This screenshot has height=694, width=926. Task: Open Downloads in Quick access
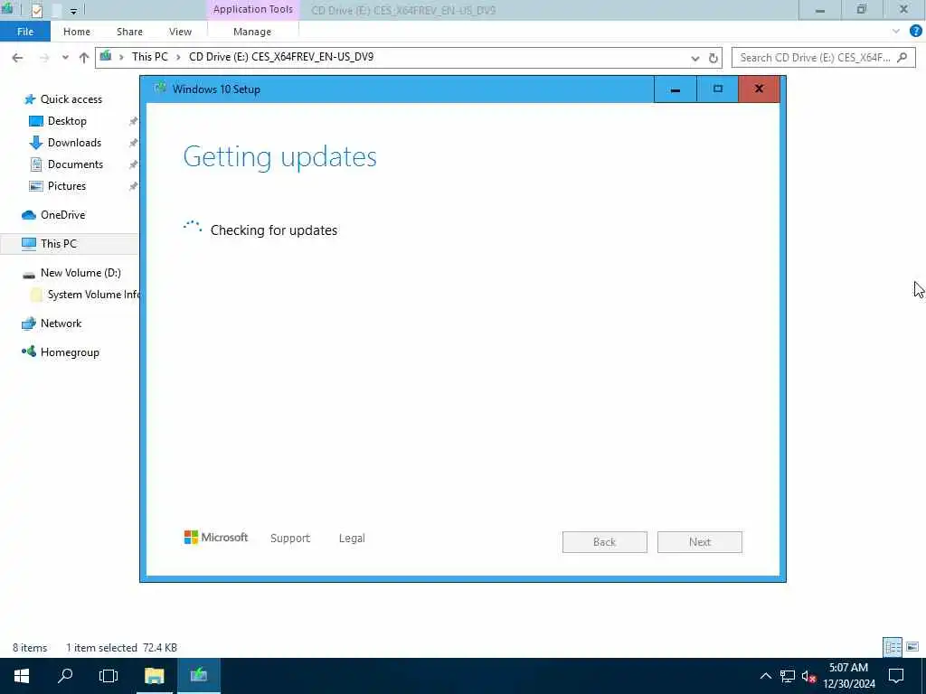(x=74, y=143)
